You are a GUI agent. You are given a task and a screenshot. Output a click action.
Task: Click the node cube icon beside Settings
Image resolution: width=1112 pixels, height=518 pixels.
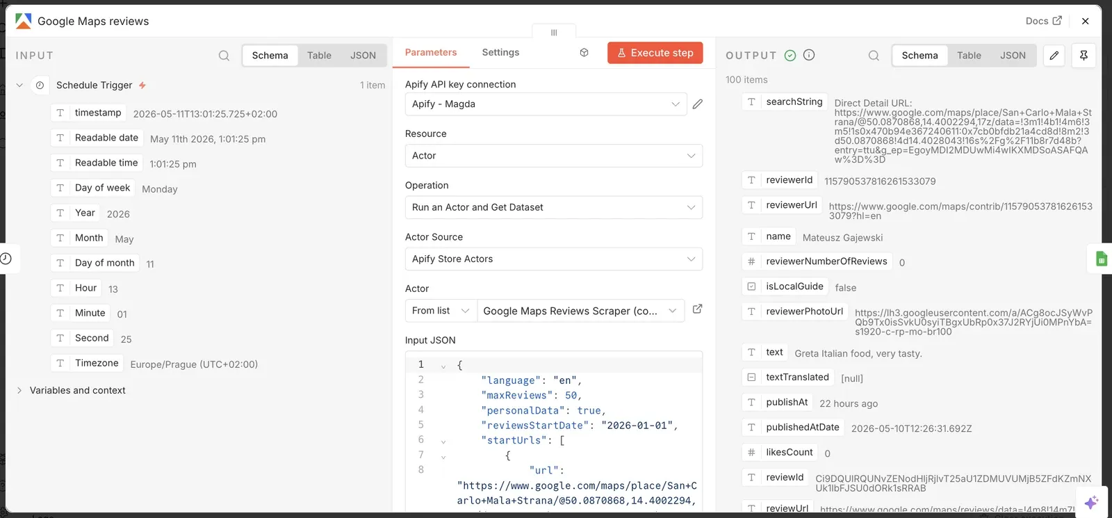(x=584, y=53)
